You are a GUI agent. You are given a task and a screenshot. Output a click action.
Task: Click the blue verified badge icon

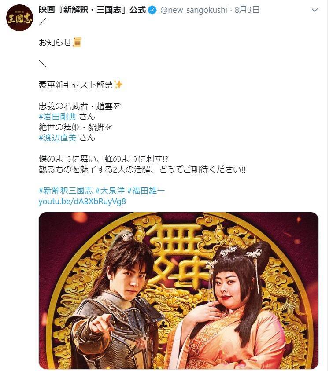click(x=152, y=10)
